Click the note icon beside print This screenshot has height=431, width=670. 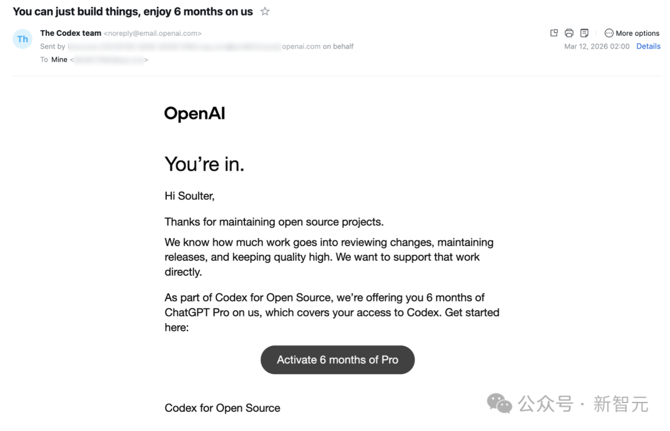[x=584, y=33]
